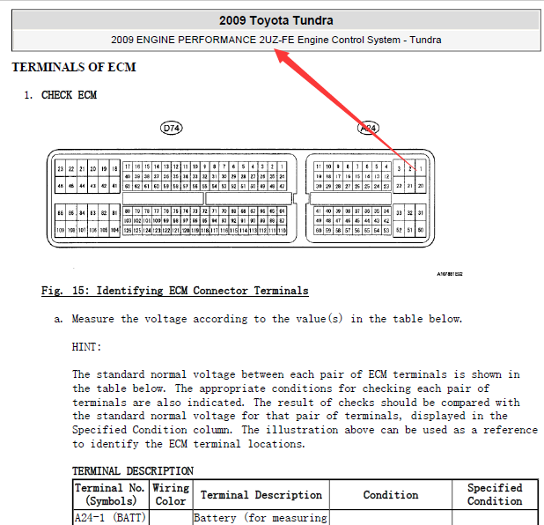Click the 'A24-1 (BATT)' table cell
The height and width of the screenshot is (525, 544).
(111, 518)
